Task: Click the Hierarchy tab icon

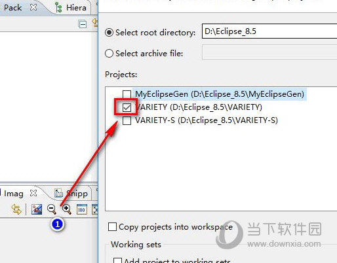Action: [x=58, y=7]
